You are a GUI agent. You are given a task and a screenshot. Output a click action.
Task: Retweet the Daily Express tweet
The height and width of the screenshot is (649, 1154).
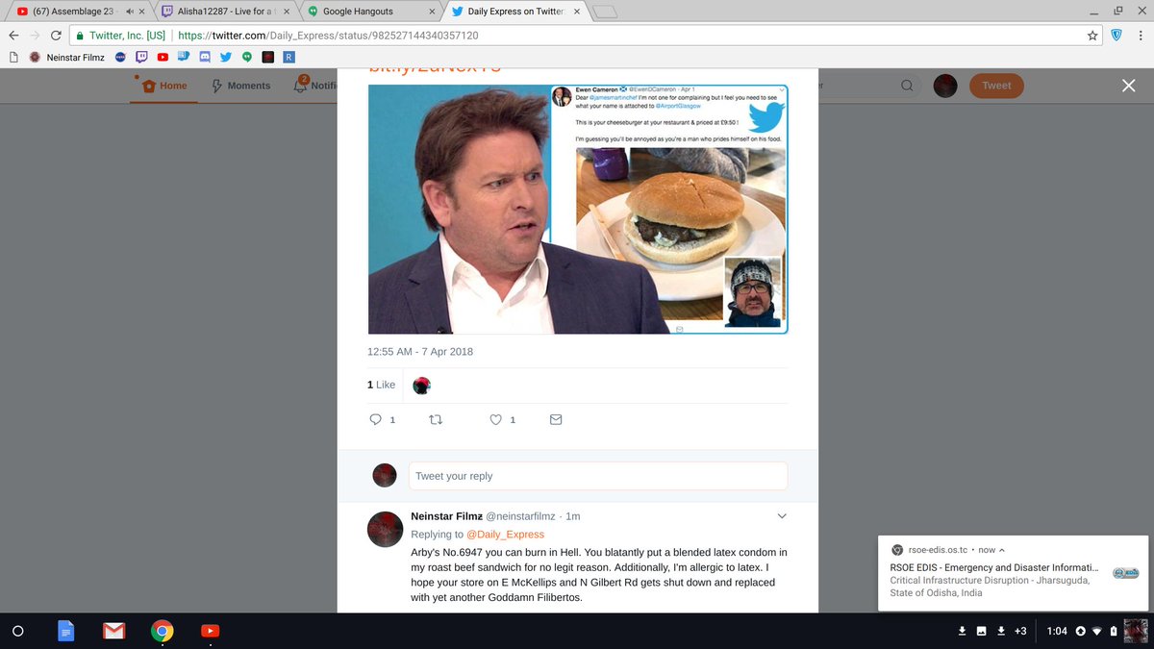435,419
